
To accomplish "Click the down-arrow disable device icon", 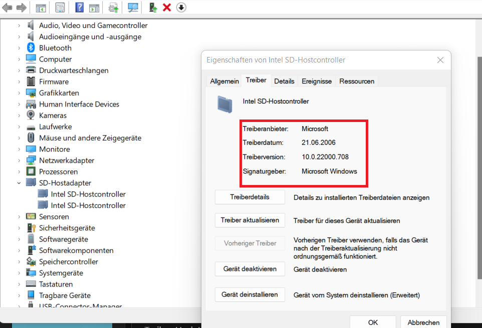I will coord(181,7).
